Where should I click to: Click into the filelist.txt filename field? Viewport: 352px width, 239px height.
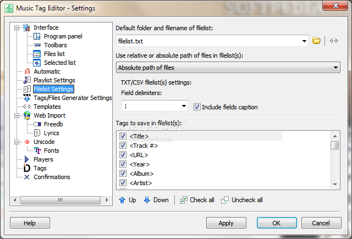(209, 41)
